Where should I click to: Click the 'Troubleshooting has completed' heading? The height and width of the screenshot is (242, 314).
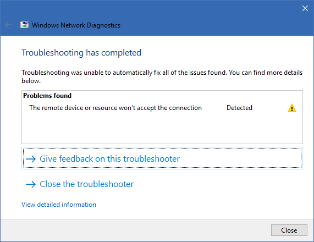click(81, 53)
